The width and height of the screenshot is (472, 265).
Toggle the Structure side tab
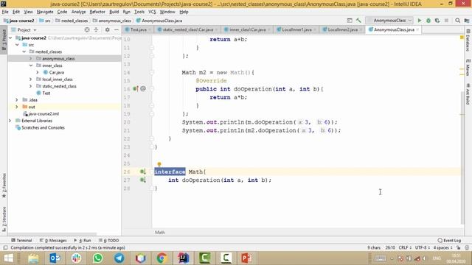click(4, 219)
